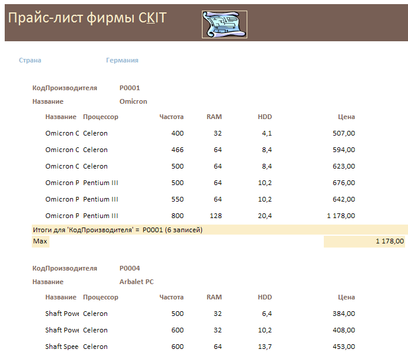Click Частота column header in Arbalet PC group
408x356 pixels.
pyautogui.click(x=171, y=297)
